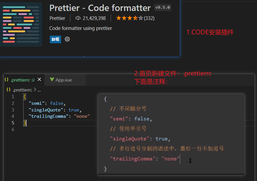The height and width of the screenshot is (181, 257).
Task: Click line number 6 in gutter
Action: [x=13, y=129]
